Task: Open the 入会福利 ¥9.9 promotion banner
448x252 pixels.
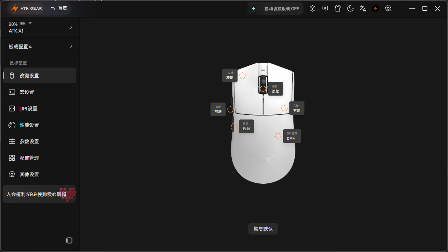Action: 40,194
